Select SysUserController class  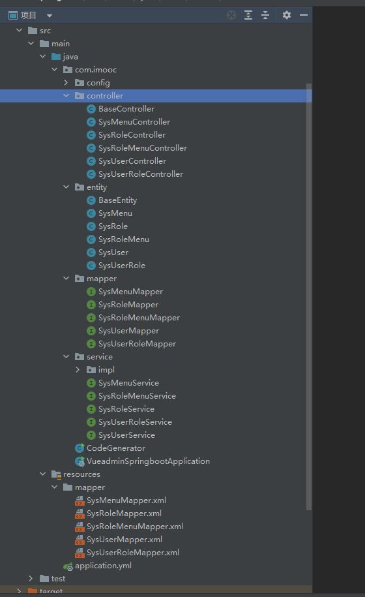pyautogui.click(x=132, y=161)
